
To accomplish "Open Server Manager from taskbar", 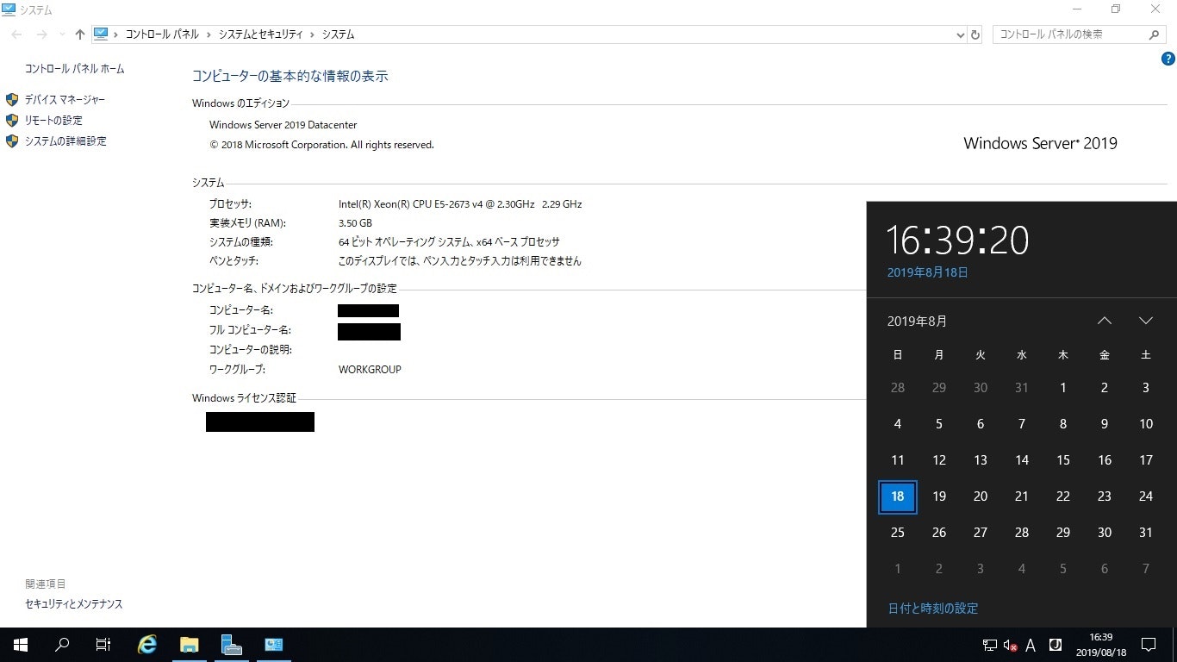I will 231,645.
